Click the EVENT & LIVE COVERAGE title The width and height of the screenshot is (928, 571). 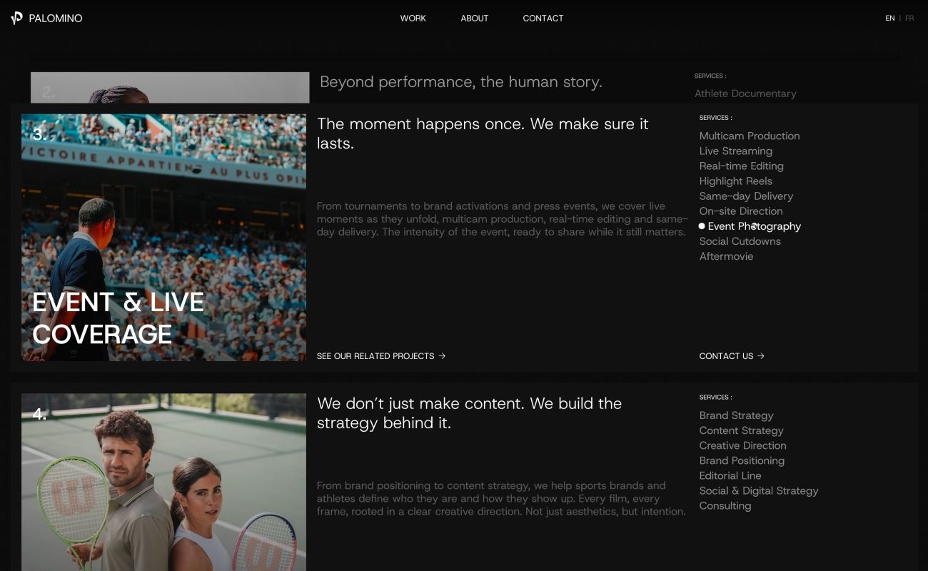pyautogui.click(x=118, y=318)
